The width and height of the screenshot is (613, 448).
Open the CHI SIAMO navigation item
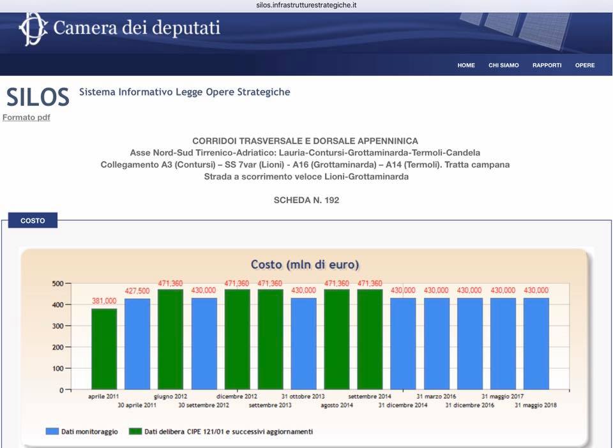[x=504, y=64]
